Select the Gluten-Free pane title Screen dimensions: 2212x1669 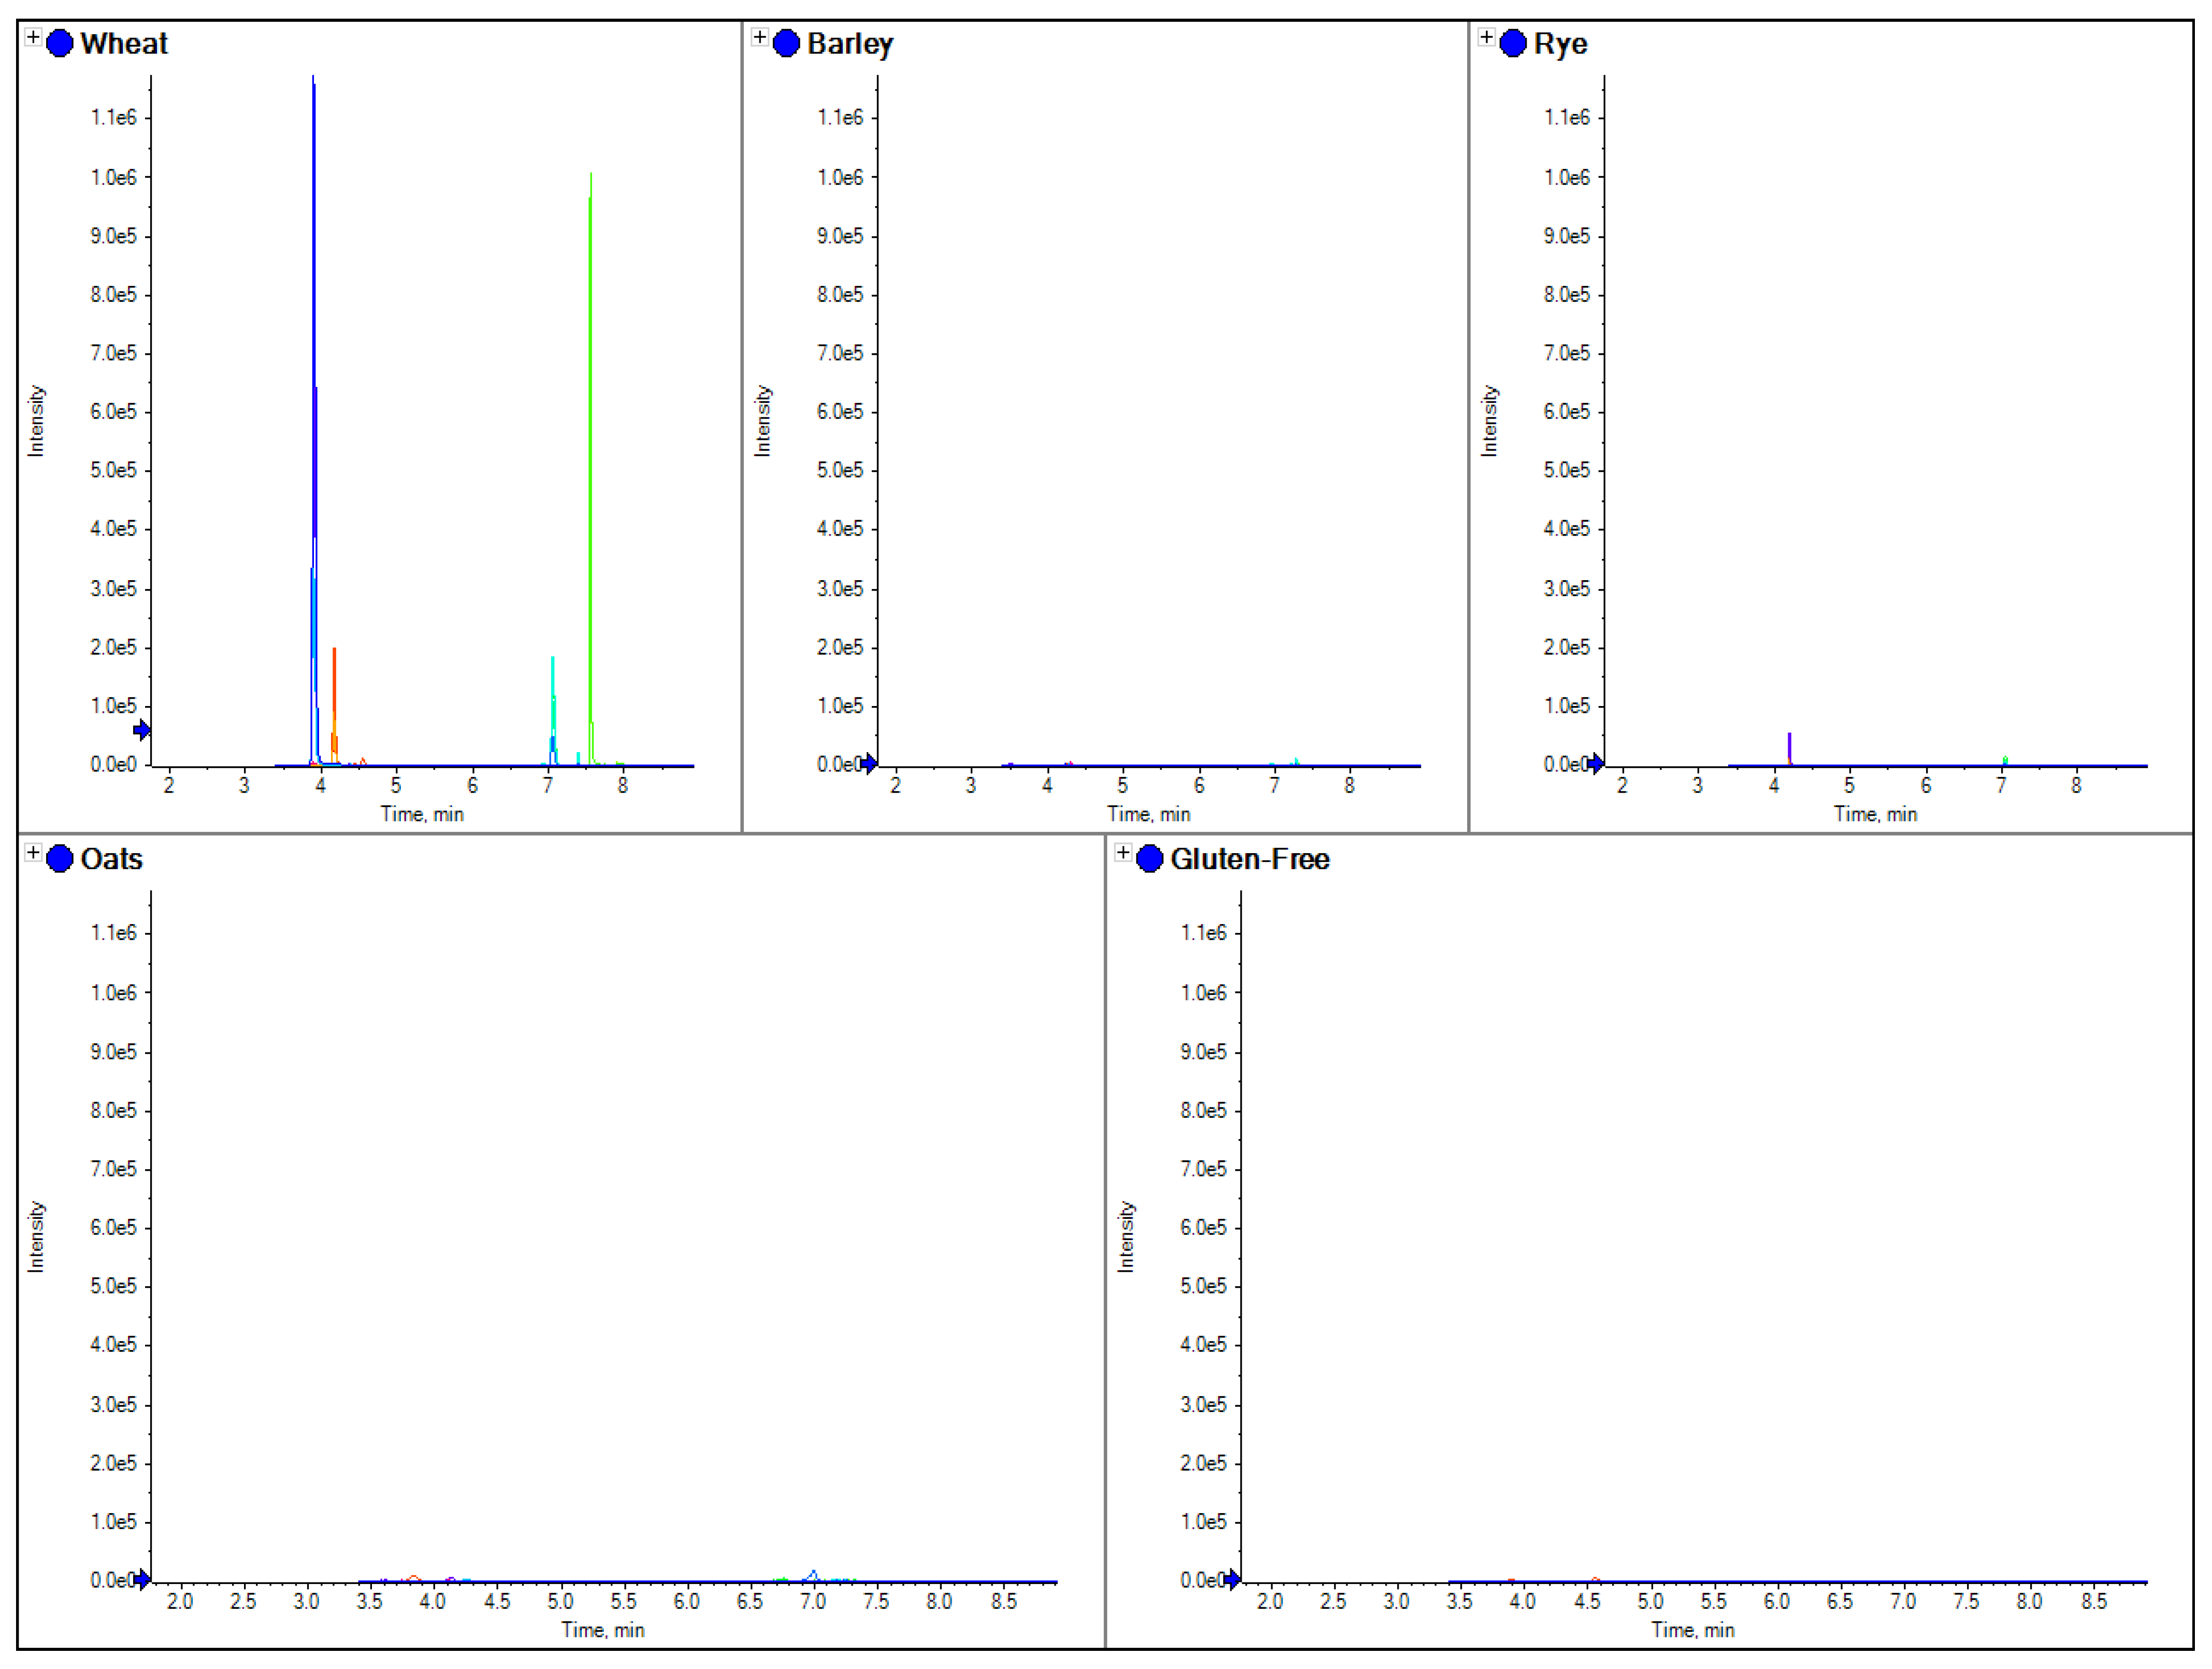[1249, 859]
